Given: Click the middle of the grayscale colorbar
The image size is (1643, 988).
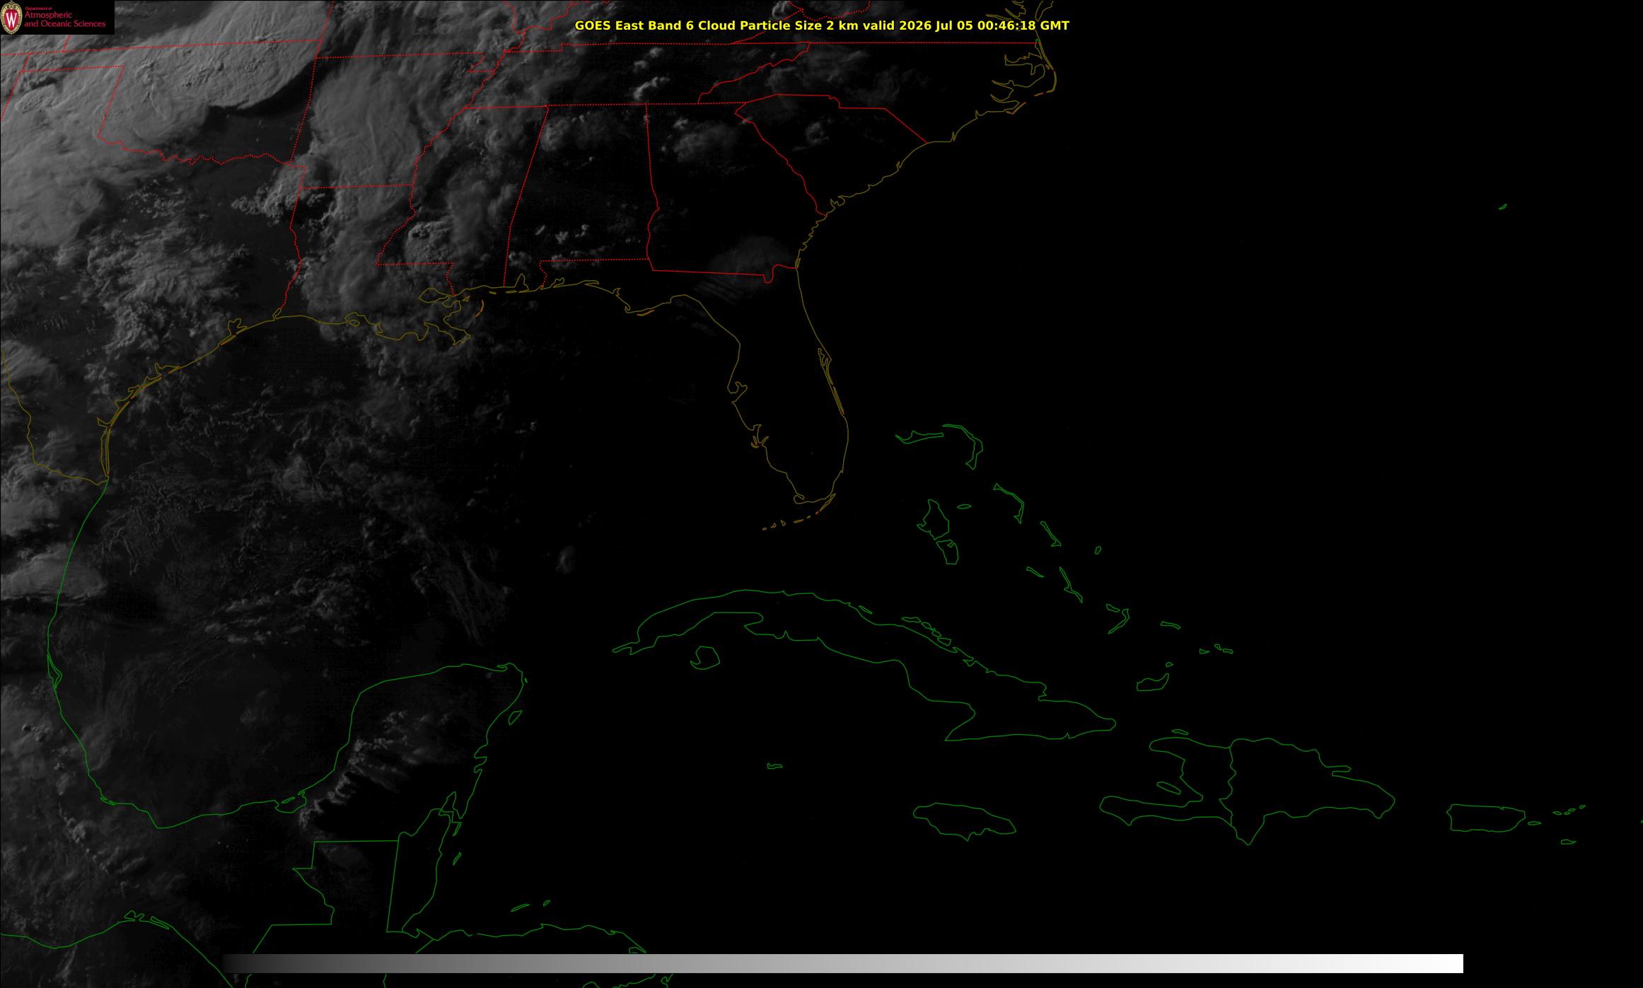Looking at the screenshot, I should pyautogui.click(x=843, y=963).
